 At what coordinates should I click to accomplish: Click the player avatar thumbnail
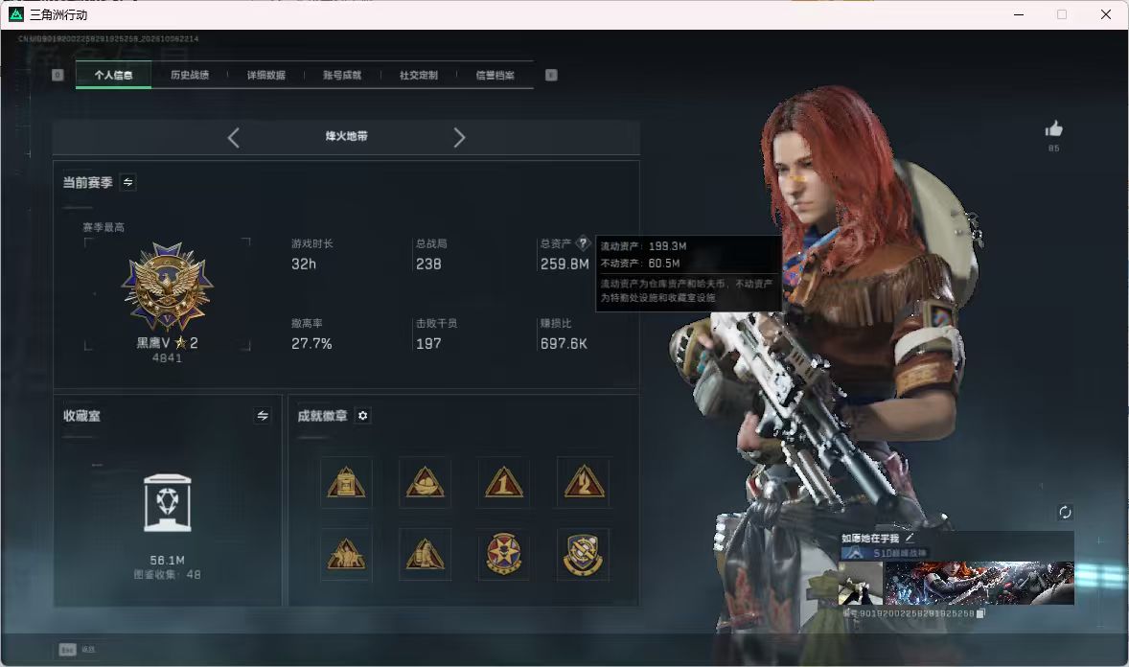(x=862, y=583)
